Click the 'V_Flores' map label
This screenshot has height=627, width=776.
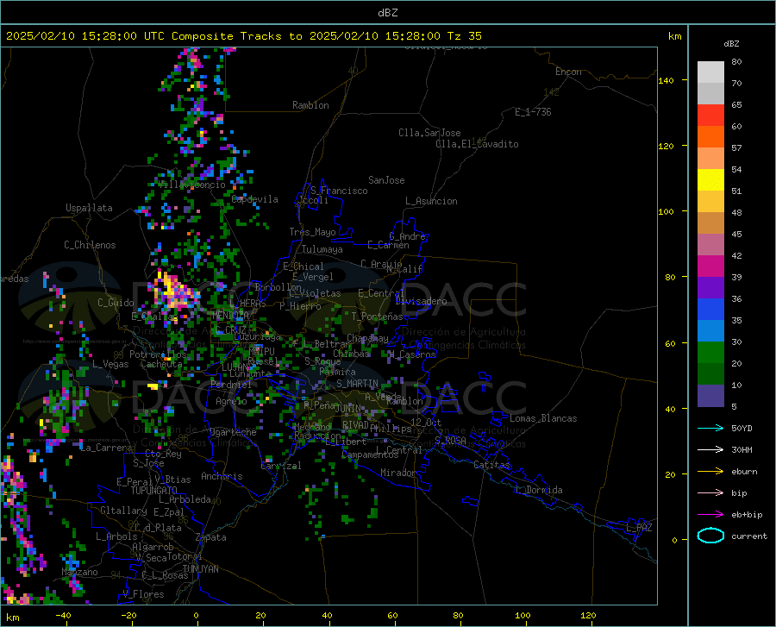tap(143, 594)
